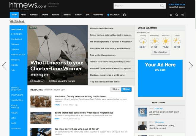This screenshot has width=196, height=136.
Task: Open Manitowoc native presents research story
Action: tap(111, 68)
